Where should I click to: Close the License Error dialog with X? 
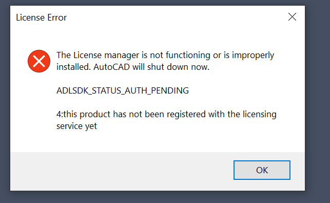(292, 17)
